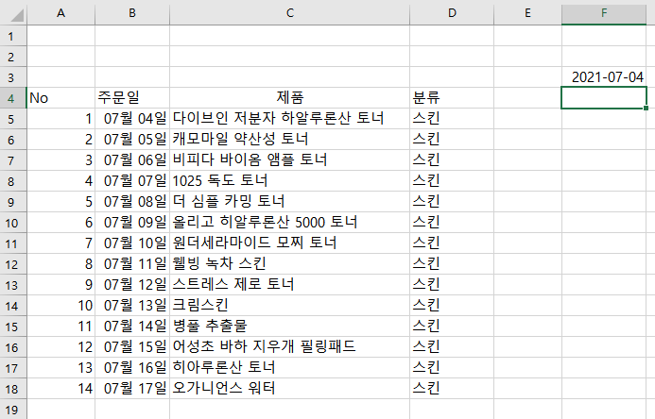Select row 18 header

13,389
